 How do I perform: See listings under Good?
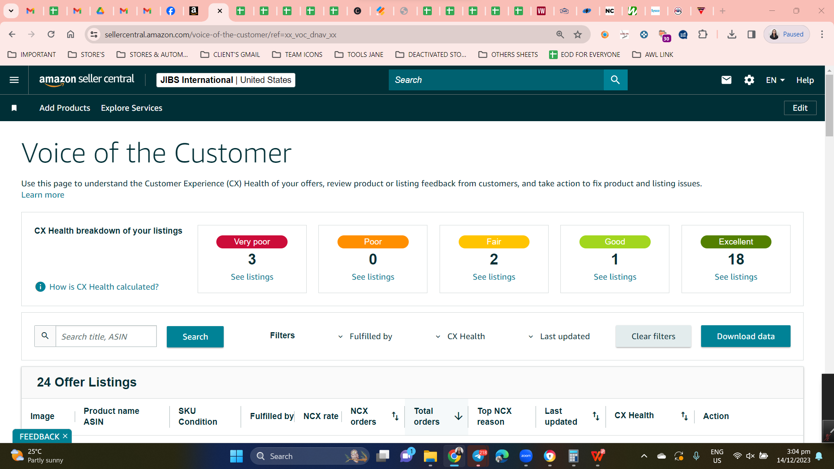pos(615,277)
